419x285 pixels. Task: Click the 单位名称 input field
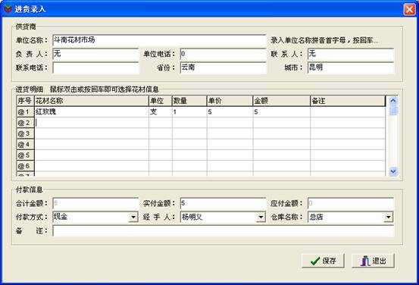click(159, 41)
